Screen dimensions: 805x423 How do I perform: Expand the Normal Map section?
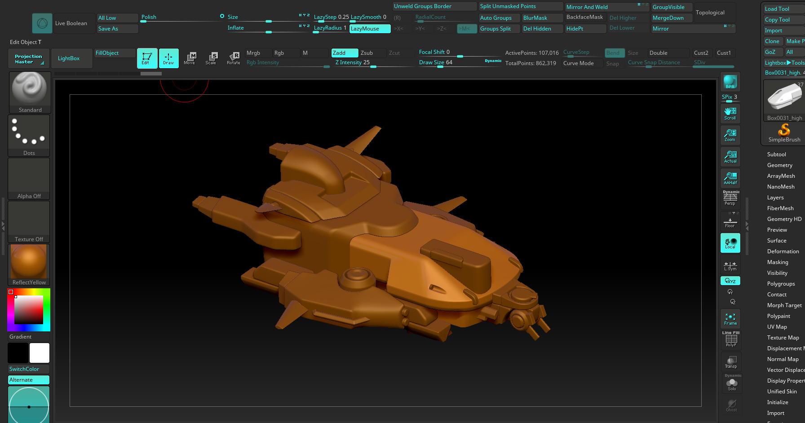click(783, 359)
